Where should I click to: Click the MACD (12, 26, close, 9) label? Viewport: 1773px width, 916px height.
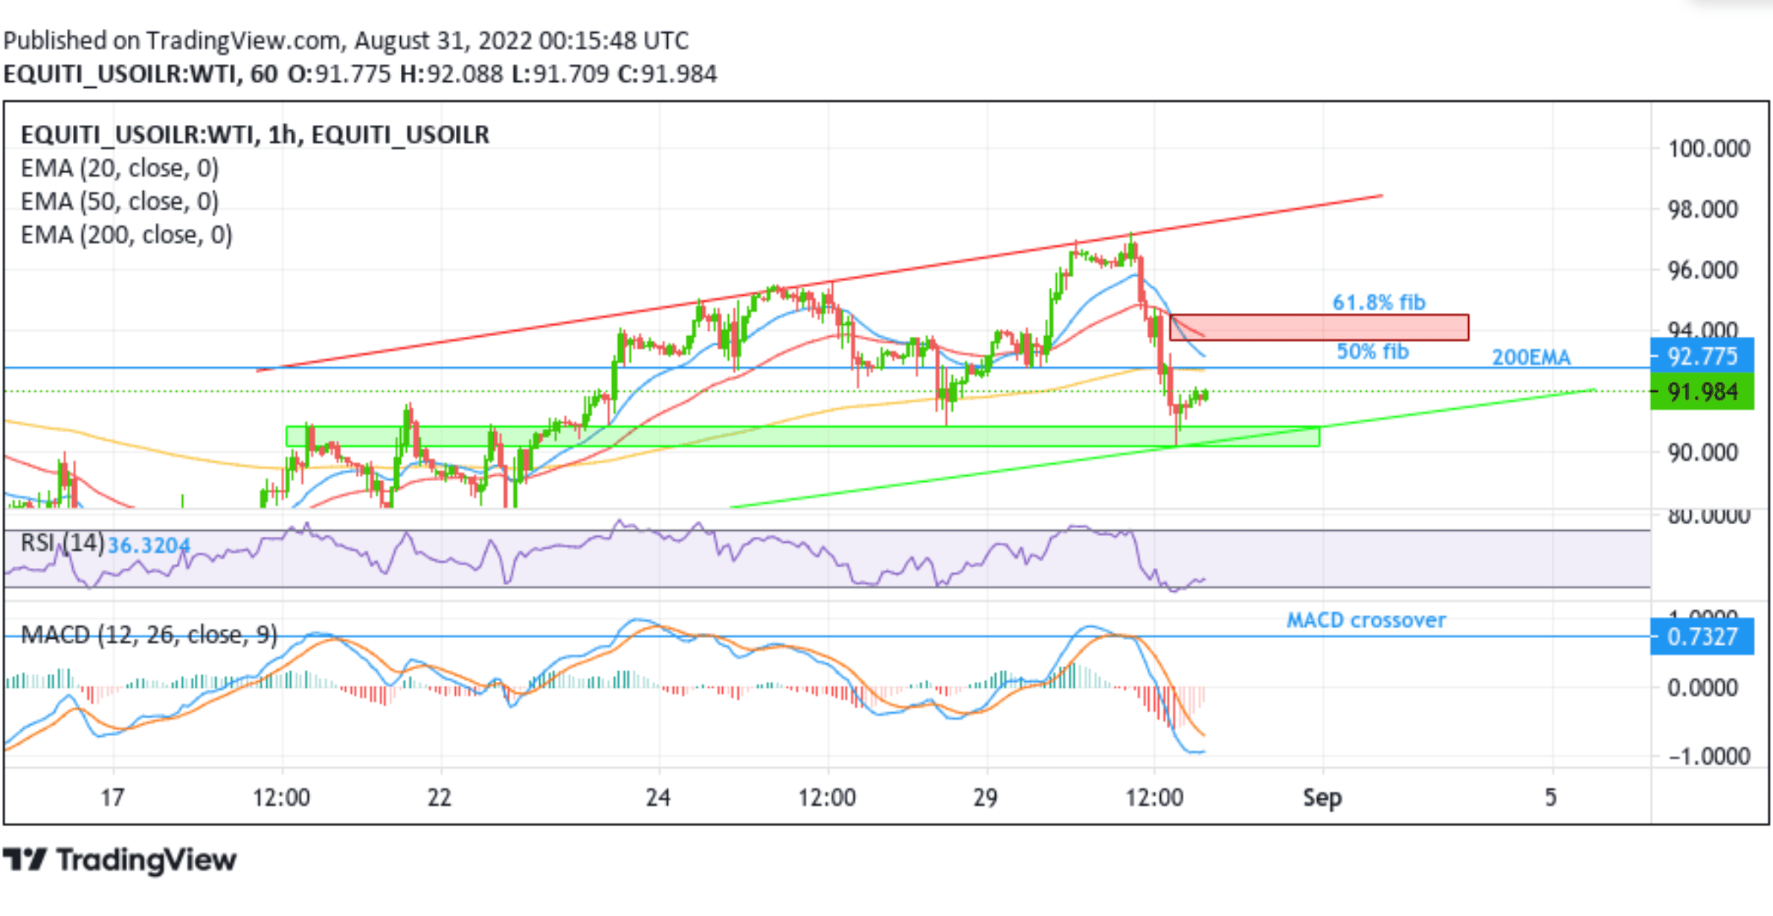(x=149, y=635)
